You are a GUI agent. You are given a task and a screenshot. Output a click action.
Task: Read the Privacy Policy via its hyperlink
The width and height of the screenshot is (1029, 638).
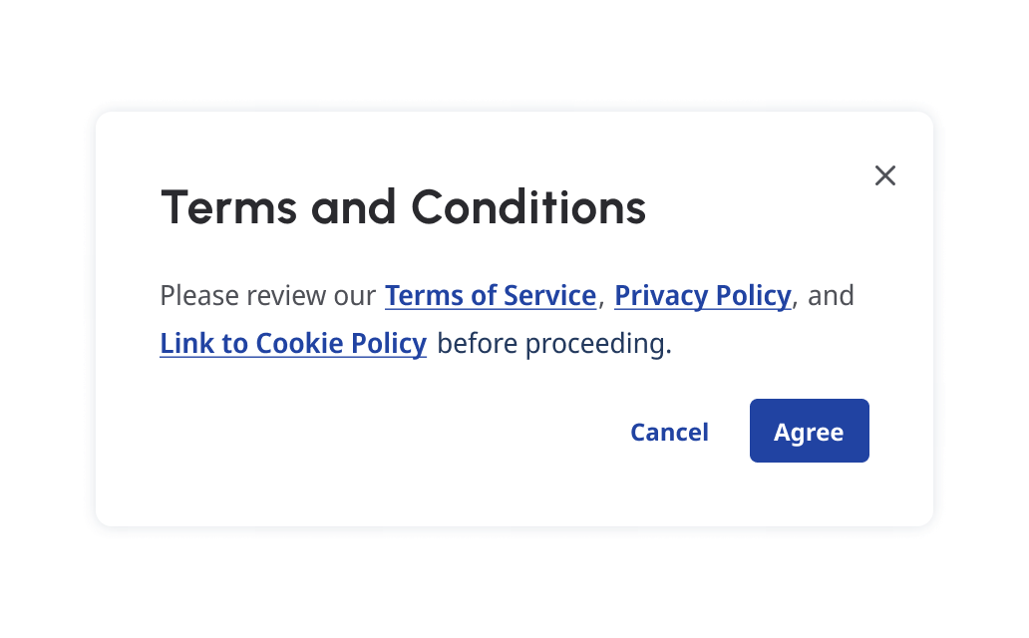tap(703, 296)
